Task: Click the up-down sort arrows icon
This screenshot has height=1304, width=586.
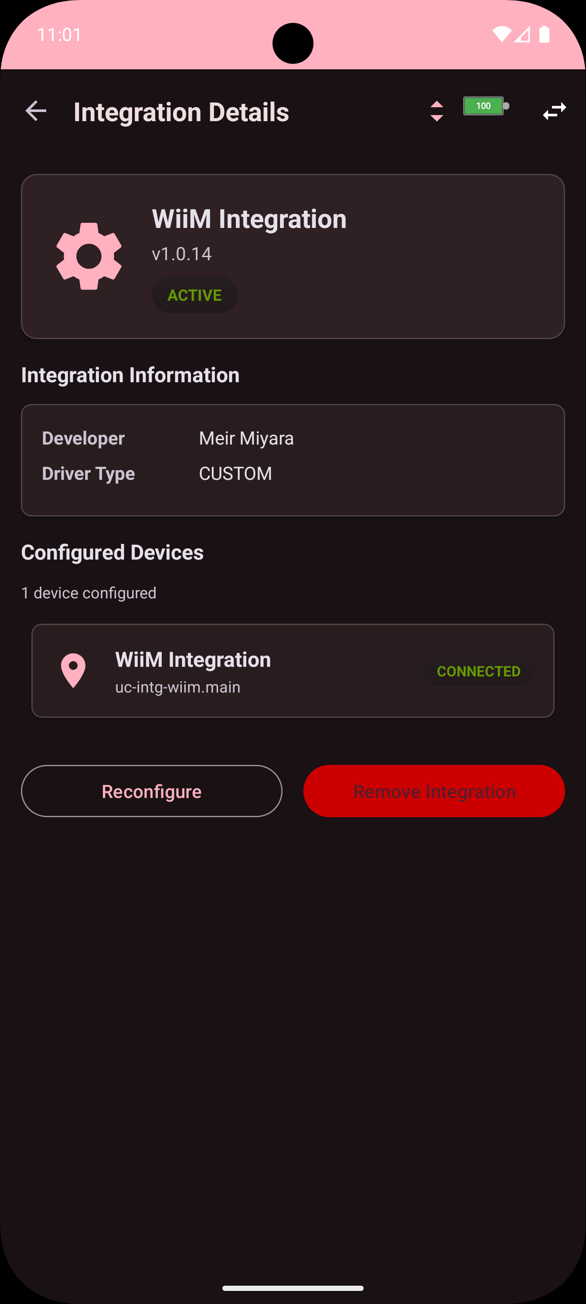Action: (436, 111)
